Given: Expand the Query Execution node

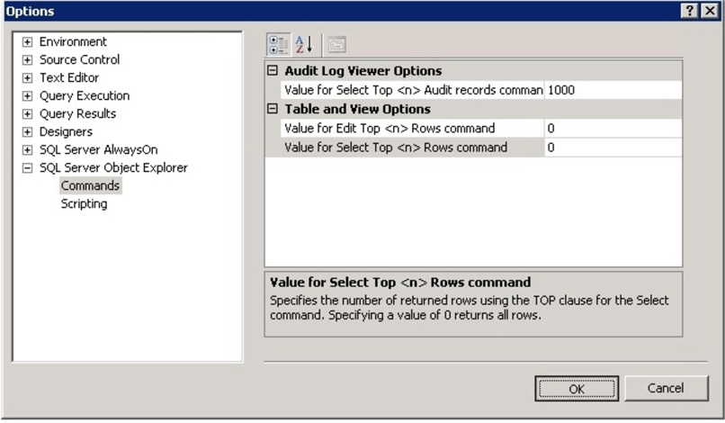Looking at the screenshot, I should click(x=27, y=96).
